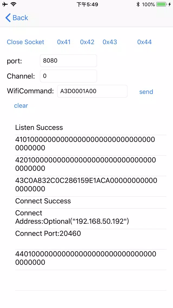Edit the Channel input field

(68, 76)
